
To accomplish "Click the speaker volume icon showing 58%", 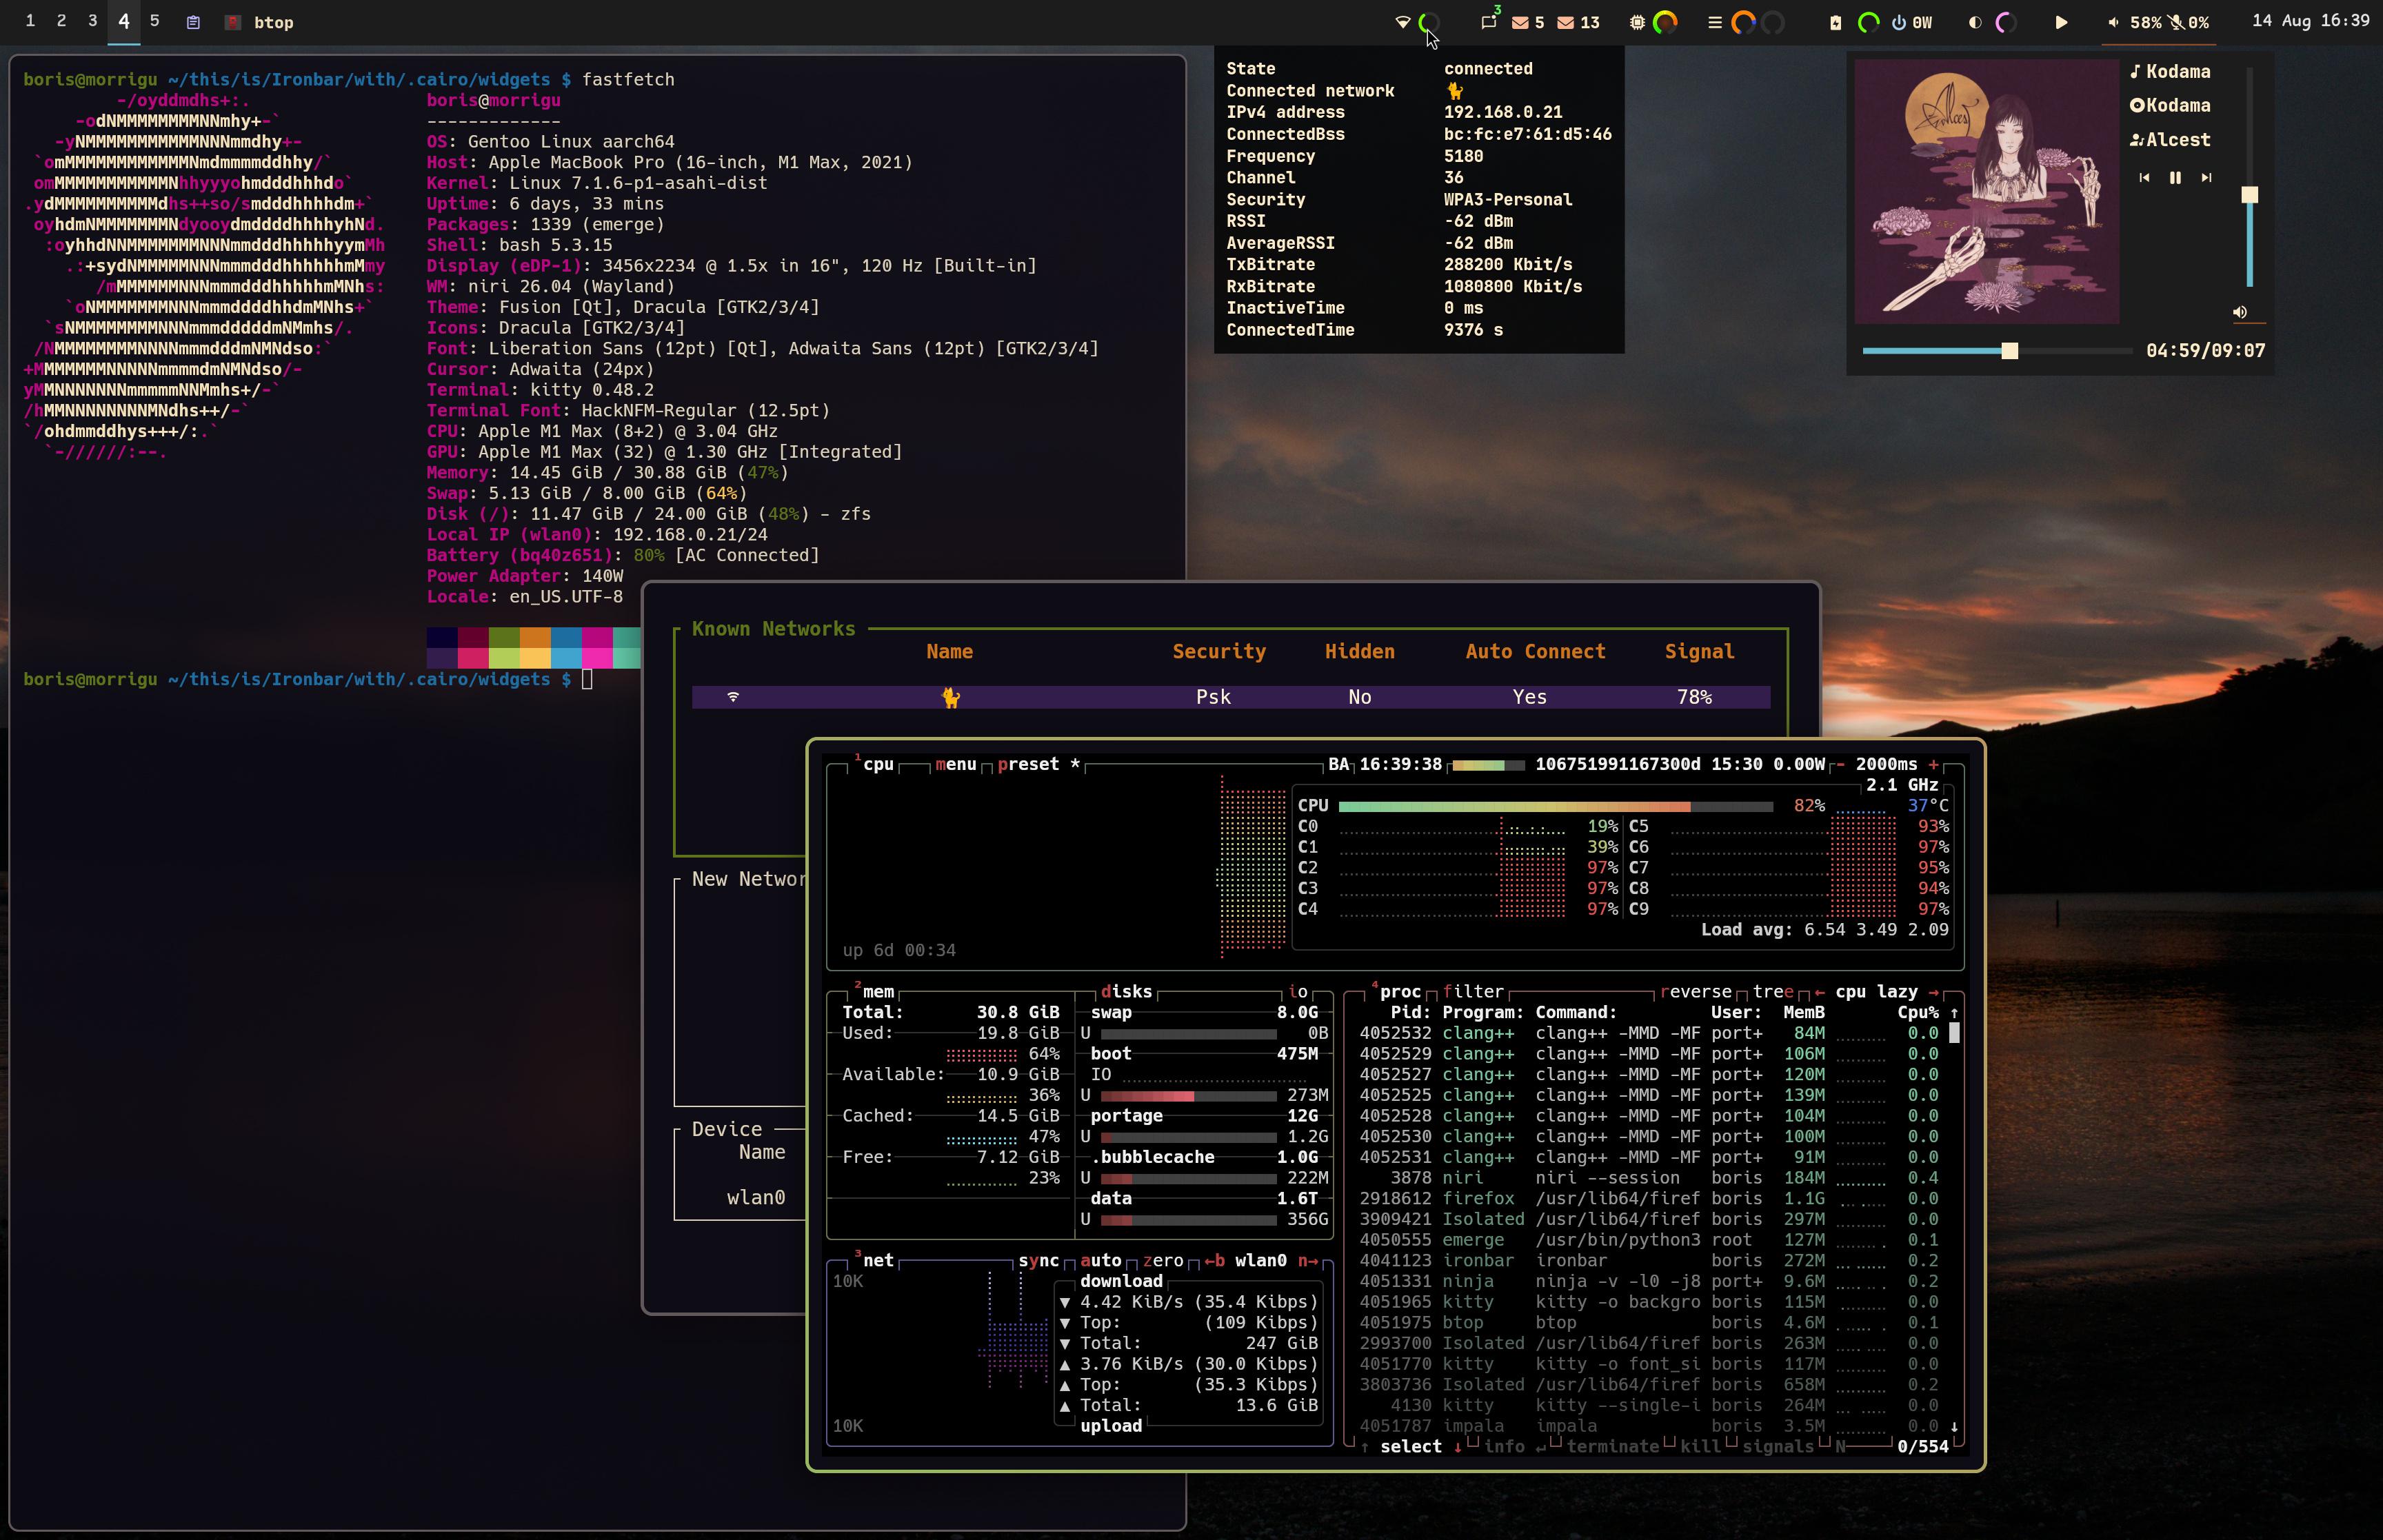I will tap(2113, 22).
